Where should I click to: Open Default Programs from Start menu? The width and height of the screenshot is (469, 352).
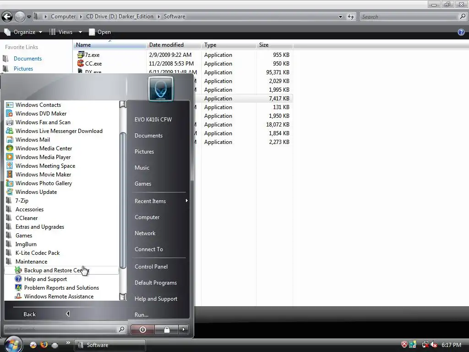156,282
